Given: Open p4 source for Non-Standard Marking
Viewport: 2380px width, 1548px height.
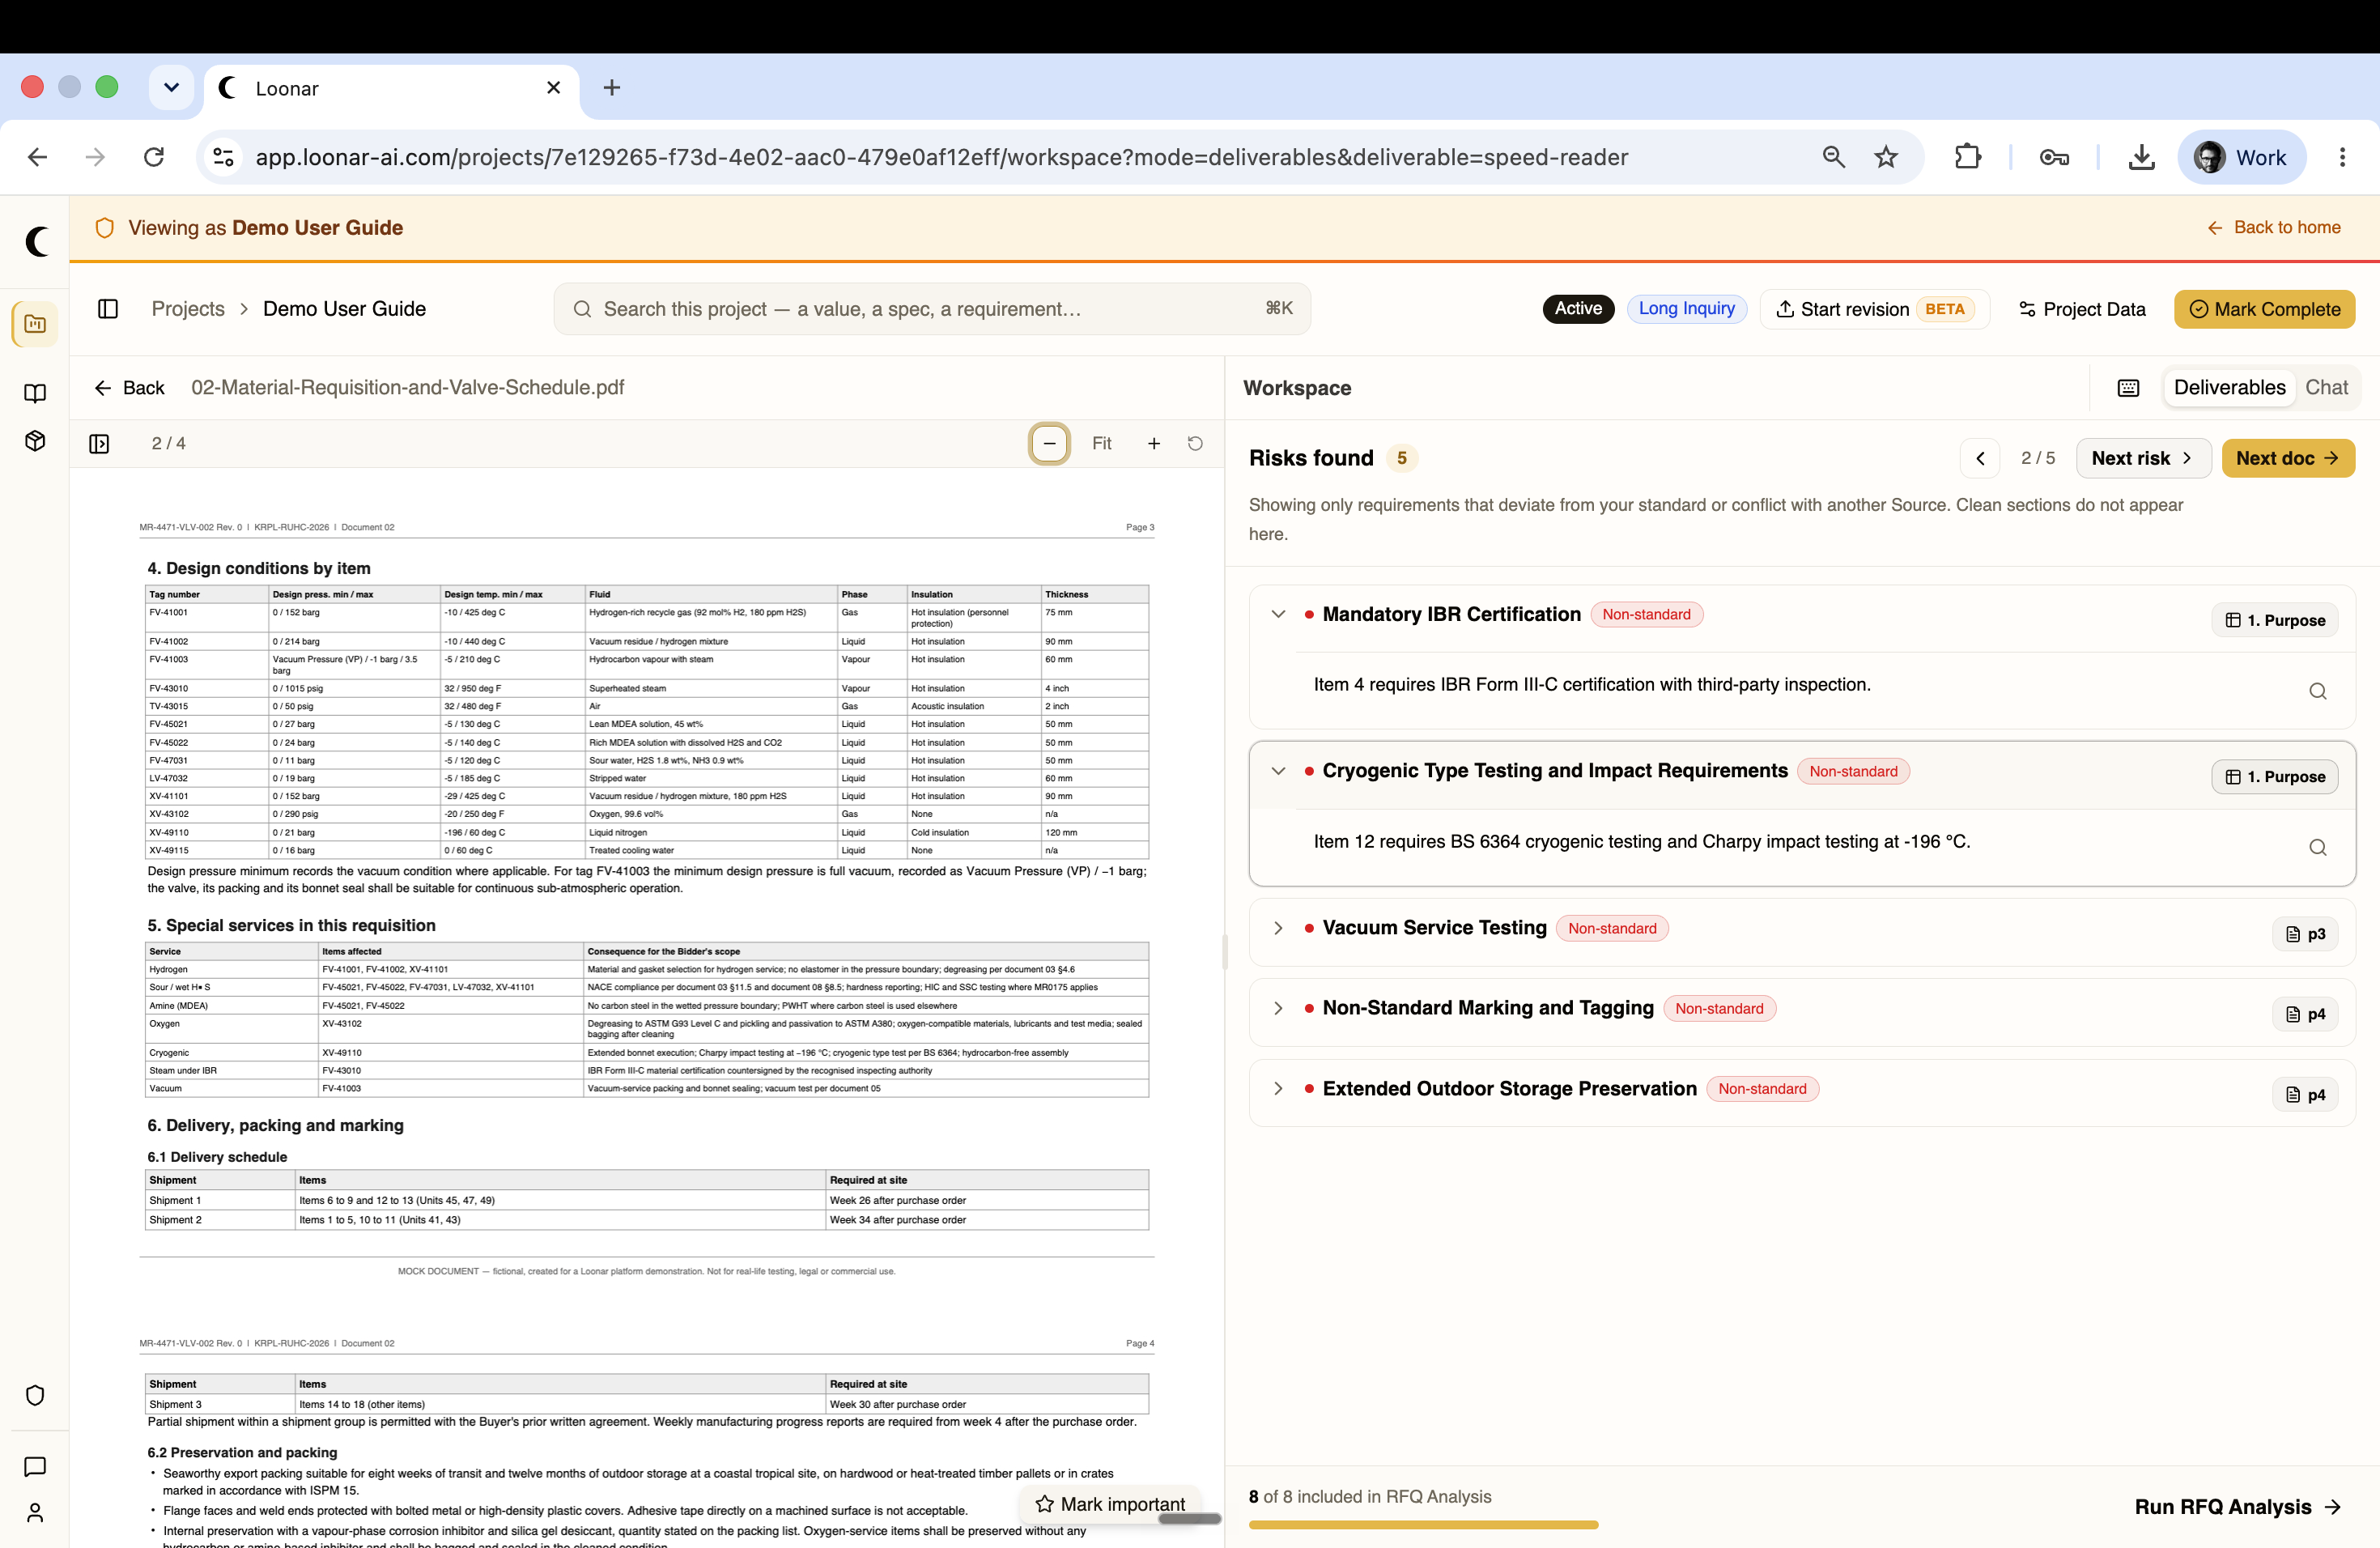Looking at the screenshot, I should pos(2305,1014).
